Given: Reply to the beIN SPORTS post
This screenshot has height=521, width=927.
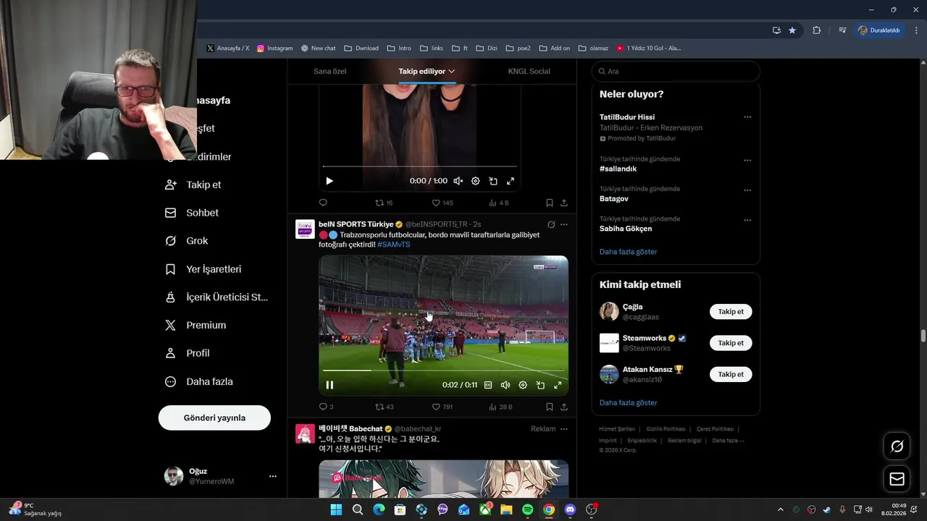Looking at the screenshot, I should coord(326,407).
